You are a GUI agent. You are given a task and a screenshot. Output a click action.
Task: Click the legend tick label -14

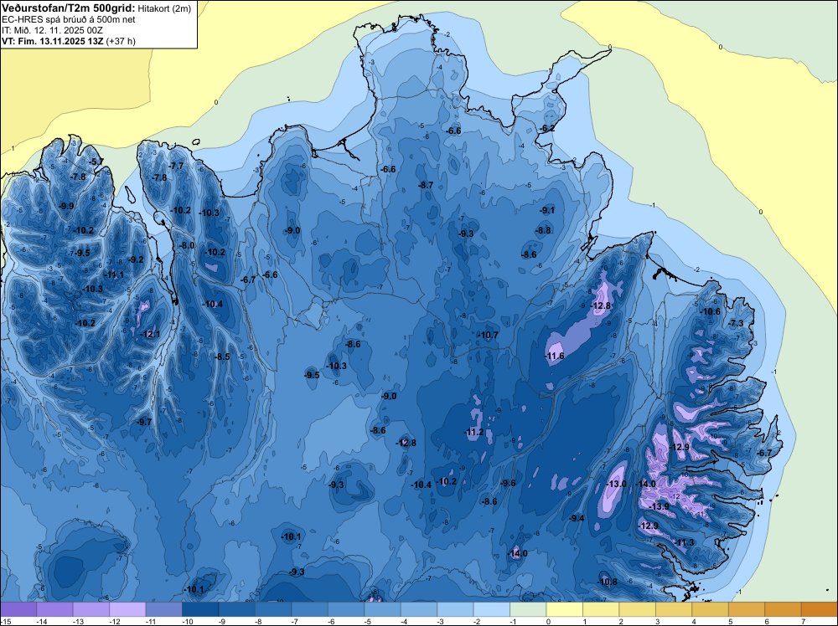pyautogui.click(x=40, y=621)
